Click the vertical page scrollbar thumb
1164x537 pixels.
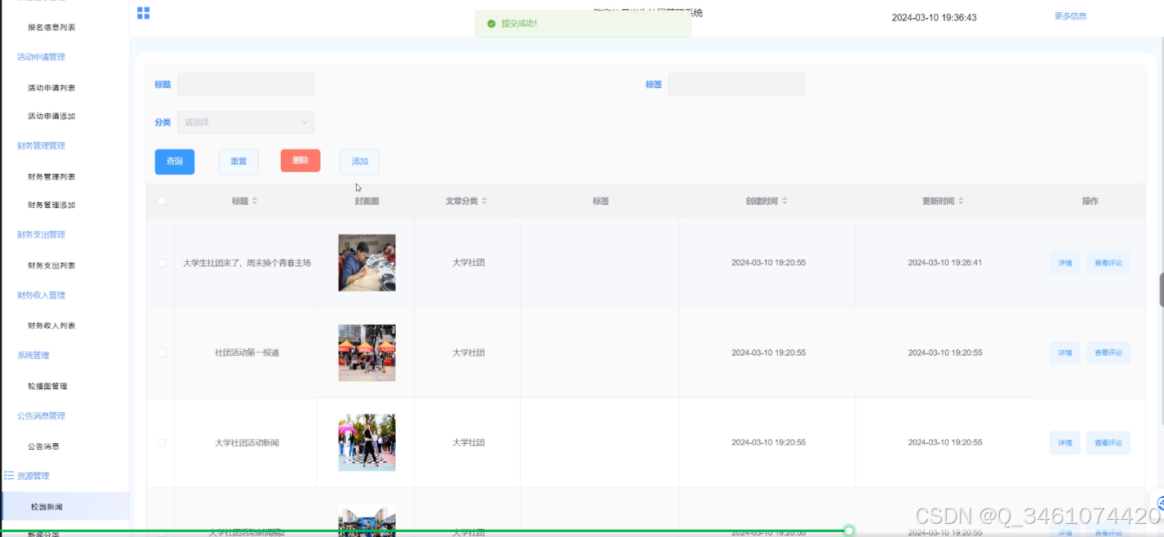(1162, 290)
